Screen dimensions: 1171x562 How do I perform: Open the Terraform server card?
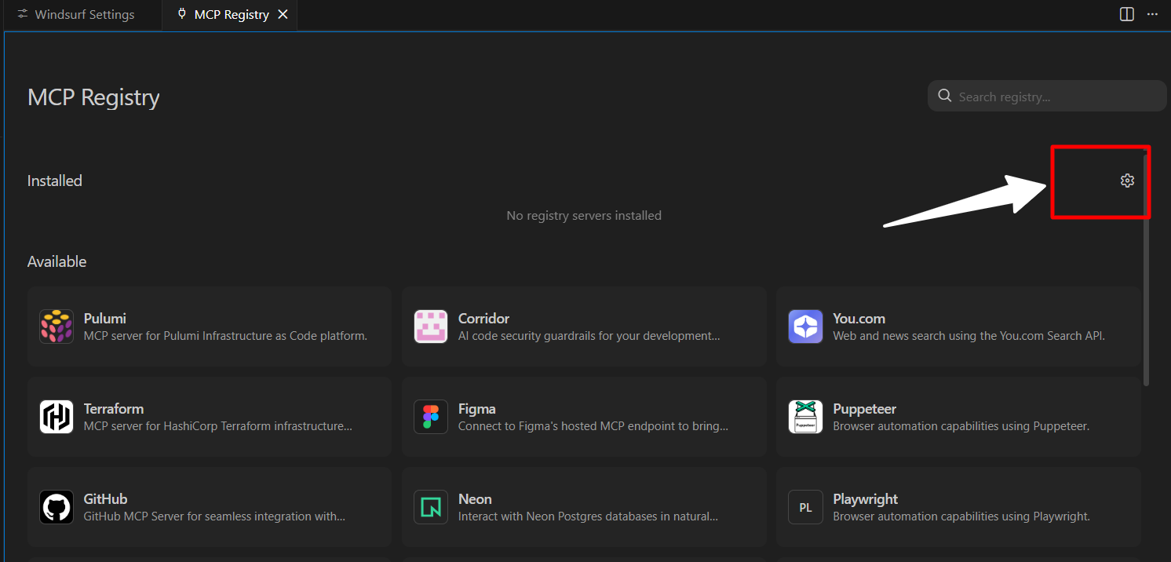point(210,417)
